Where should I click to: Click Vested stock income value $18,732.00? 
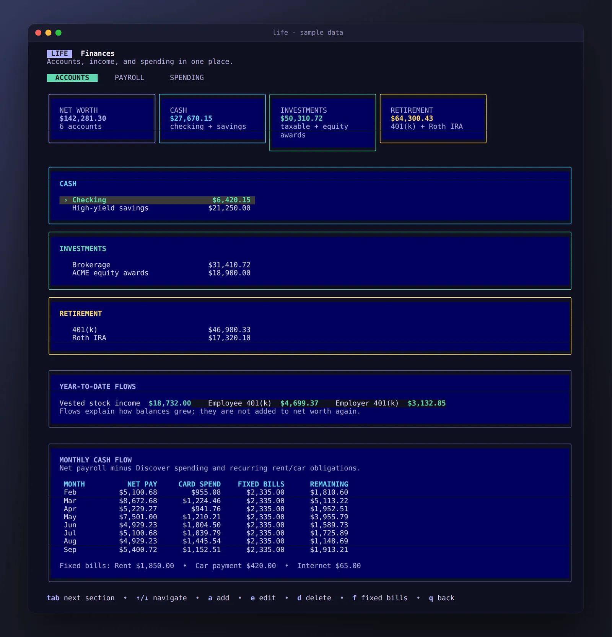click(x=170, y=403)
